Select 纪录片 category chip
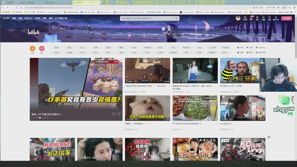This screenshot has width=297, height=167. pos(82,52)
